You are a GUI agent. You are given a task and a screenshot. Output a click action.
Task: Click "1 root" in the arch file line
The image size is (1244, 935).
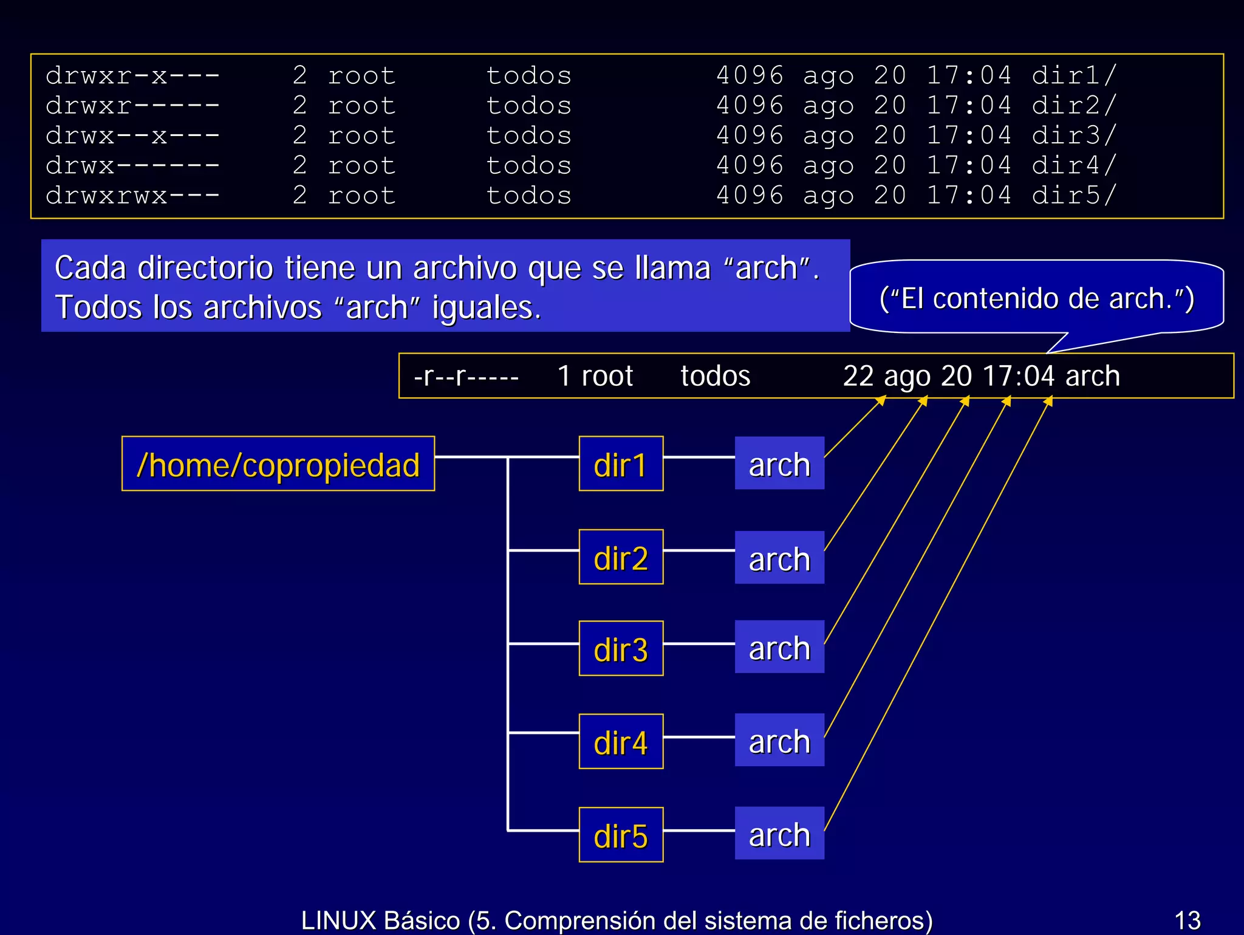tap(595, 376)
